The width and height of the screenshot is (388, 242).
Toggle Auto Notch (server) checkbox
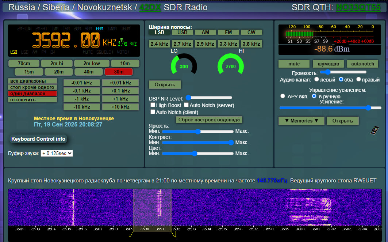[186, 105]
